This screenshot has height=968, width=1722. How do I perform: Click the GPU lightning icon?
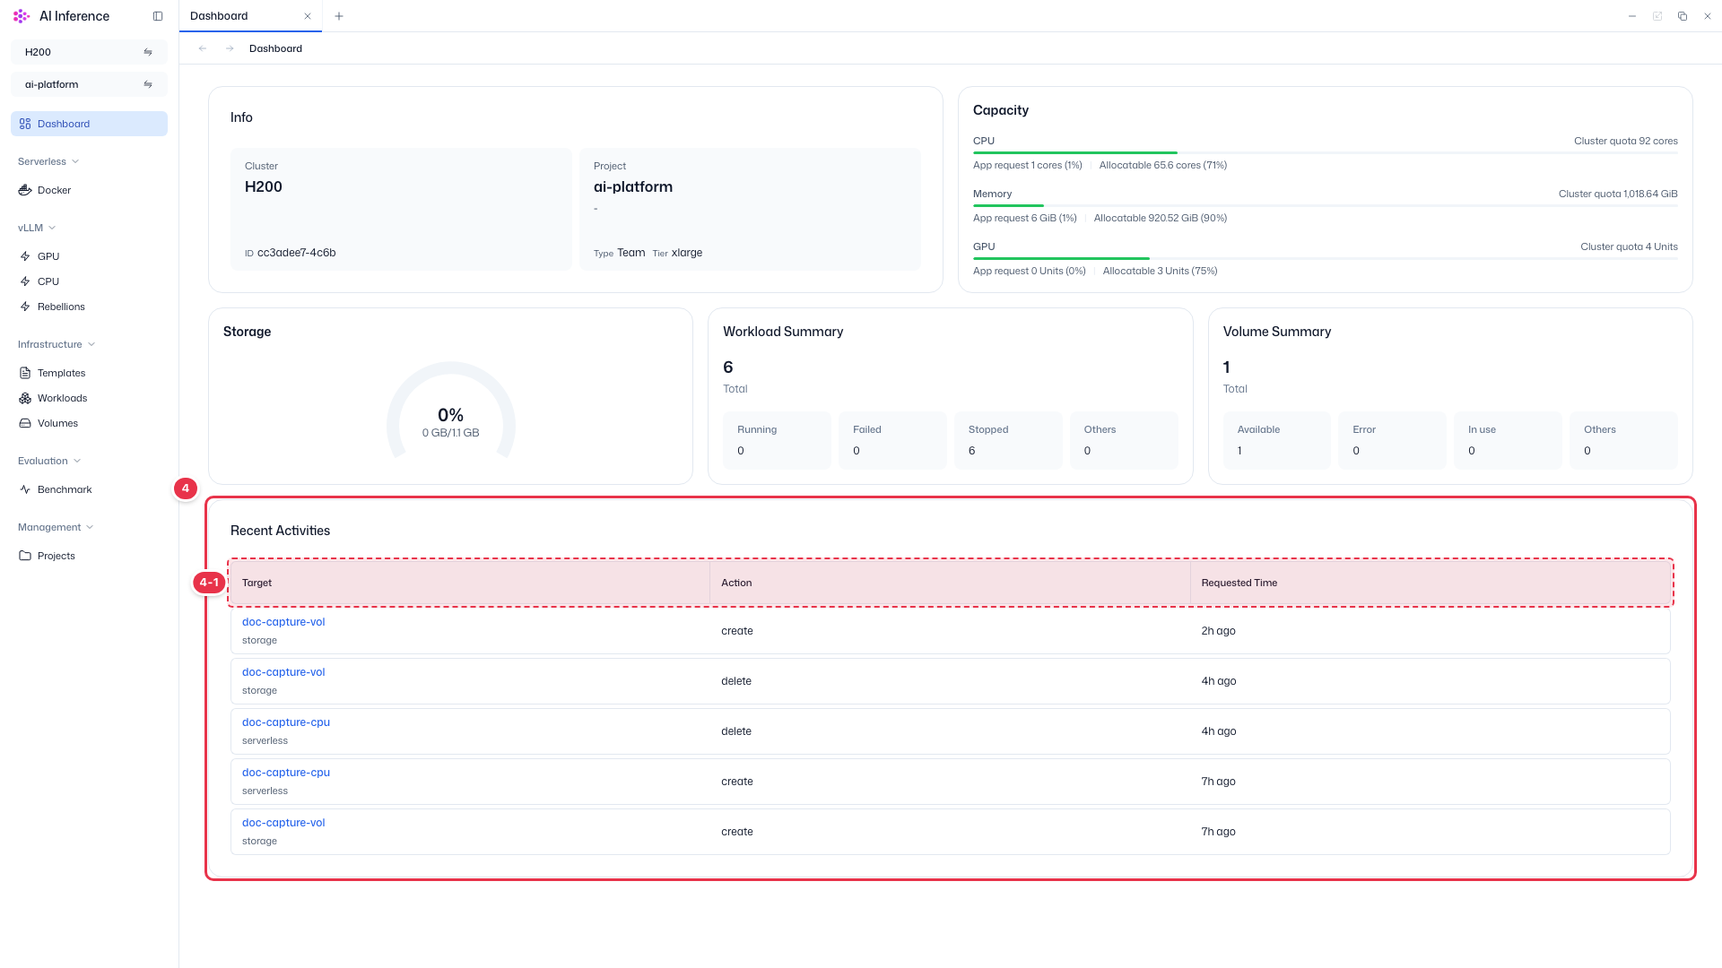click(25, 256)
